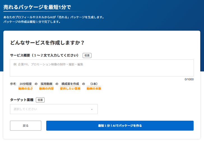
Task: Click the service overview text area
Action: (102, 68)
